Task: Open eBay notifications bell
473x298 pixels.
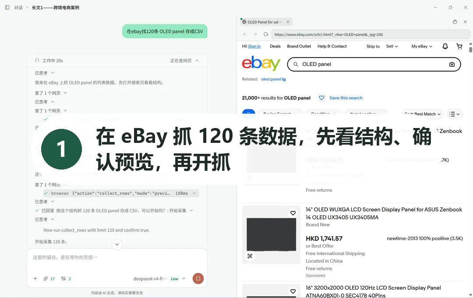Action: 445,46
